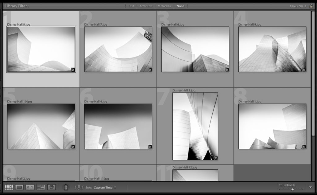Select the Disney Hall 7 thumbnail
This screenshot has width=317, height=195.
pyautogui.click(x=118, y=49)
